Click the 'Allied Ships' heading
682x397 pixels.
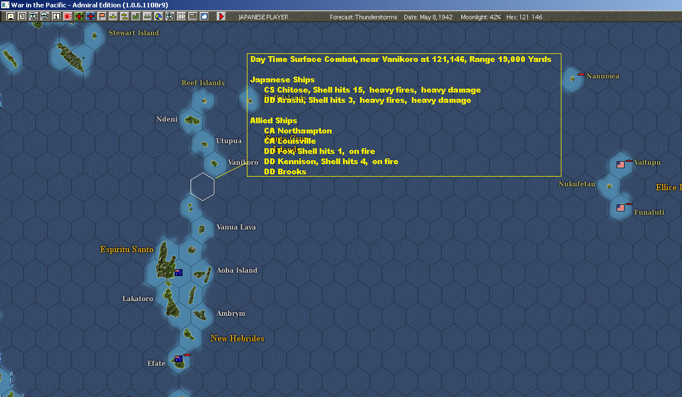pos(273,121)
